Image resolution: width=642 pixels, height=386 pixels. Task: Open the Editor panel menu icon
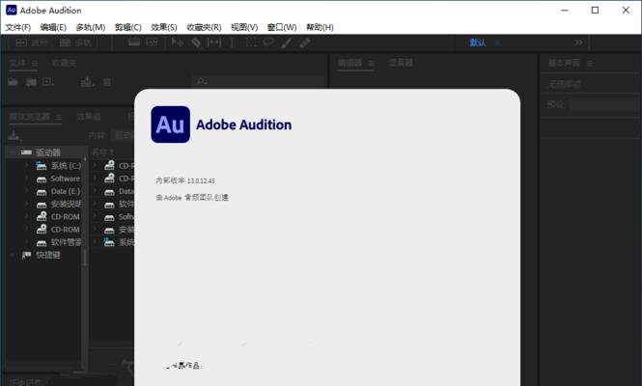click(x=372, y=63)
